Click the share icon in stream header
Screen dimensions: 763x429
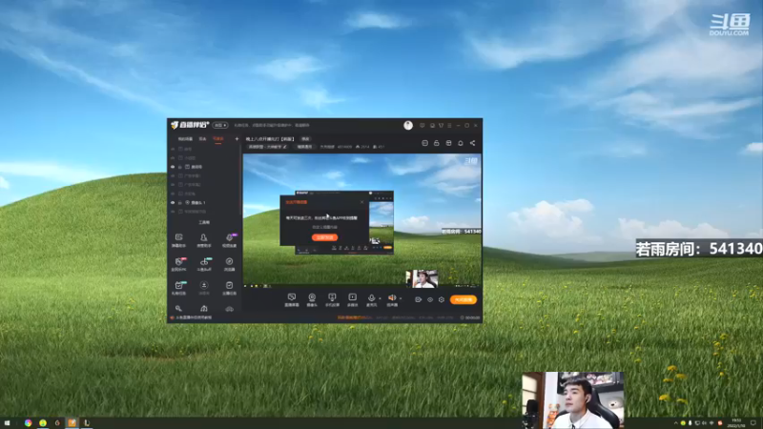472,143
